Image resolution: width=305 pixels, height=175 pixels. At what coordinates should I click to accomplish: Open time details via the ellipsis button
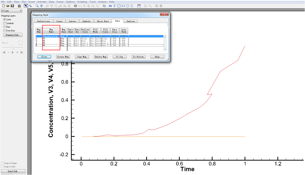click(20, 43)
